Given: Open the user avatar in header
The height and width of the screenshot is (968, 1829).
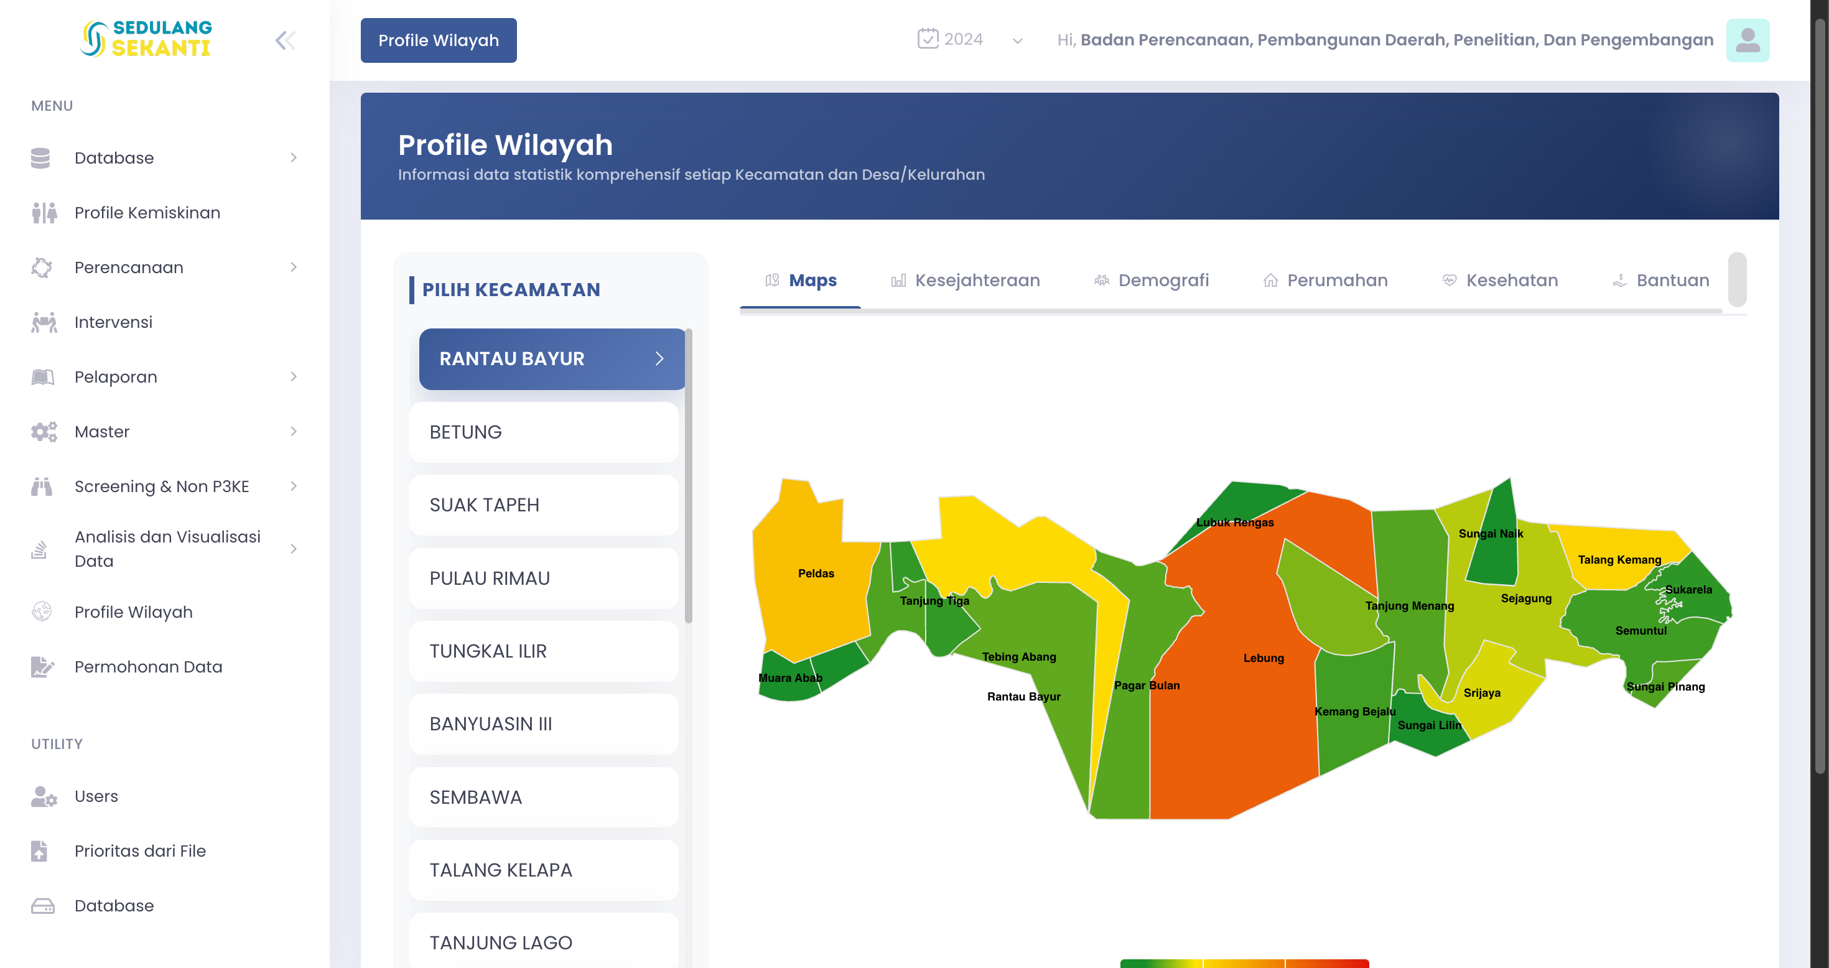Looking at the screenshot, I should [1748, 40].
